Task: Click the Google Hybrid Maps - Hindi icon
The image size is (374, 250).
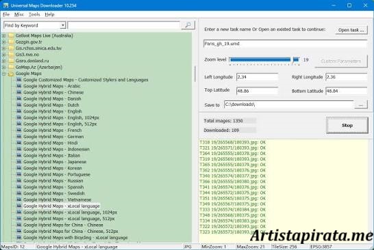Action: 19,143
